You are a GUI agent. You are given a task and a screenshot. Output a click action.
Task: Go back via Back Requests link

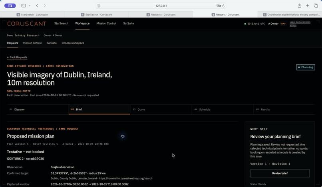click(17, 57)
